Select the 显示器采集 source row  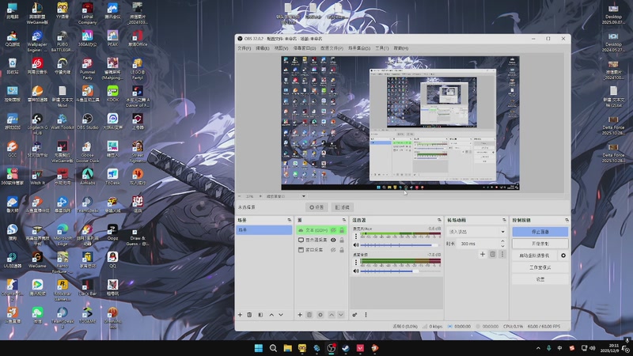pos(321,240)
